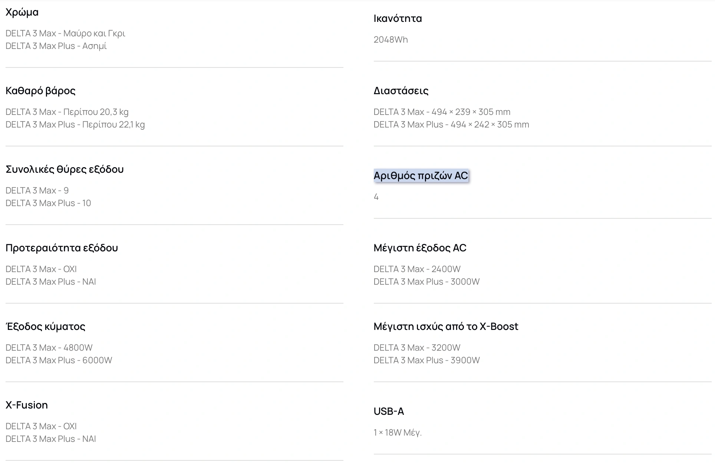Click the 'DELTA 3 Max Plus - Ασημί' text
Screen dimensions: 715x463
pos(56,46)
